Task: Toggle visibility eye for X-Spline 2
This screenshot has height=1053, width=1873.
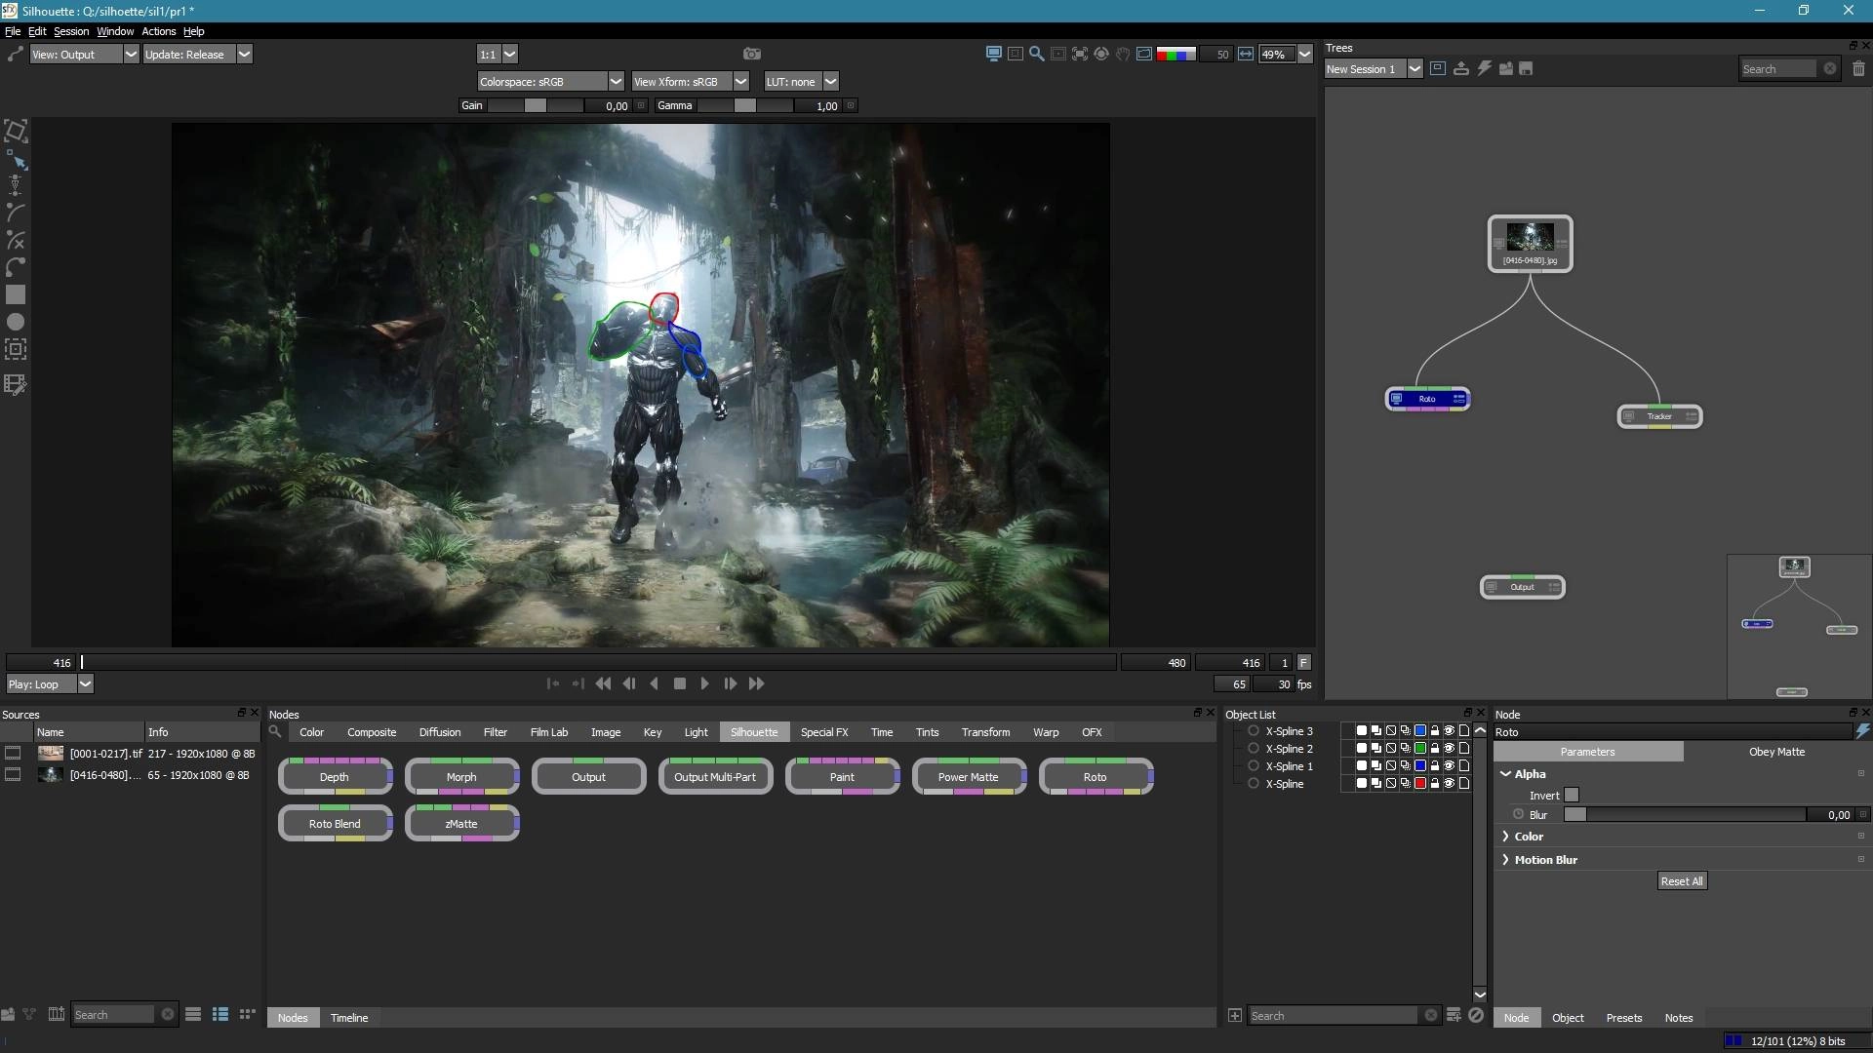Action: [x=1449, y=749]
